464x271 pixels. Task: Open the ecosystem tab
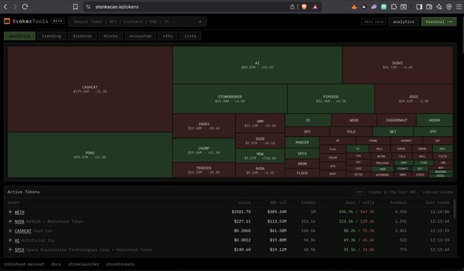coord(141,36)
